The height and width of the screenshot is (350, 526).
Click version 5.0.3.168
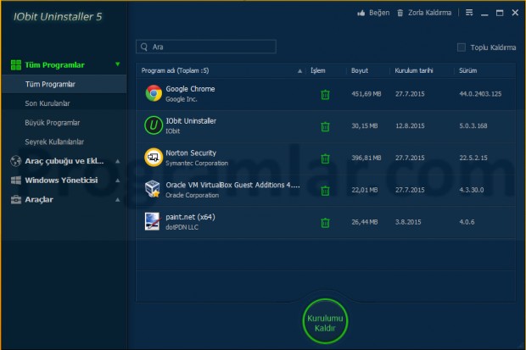[473, 126]
